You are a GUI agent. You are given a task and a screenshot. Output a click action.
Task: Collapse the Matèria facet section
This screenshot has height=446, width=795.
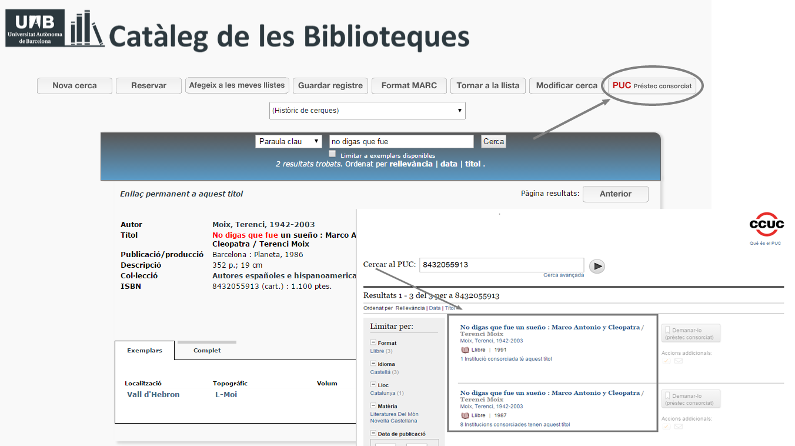click(373, 405)
